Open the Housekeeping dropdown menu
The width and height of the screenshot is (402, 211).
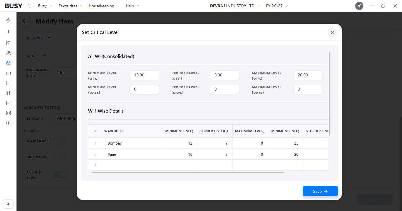pos(104,6)
